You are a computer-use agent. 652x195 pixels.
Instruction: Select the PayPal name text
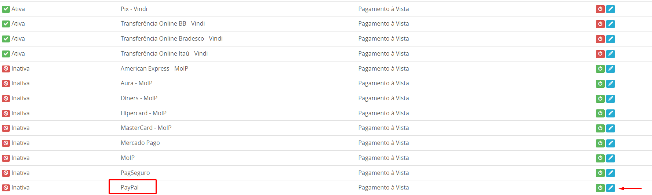tap(130, 187)
